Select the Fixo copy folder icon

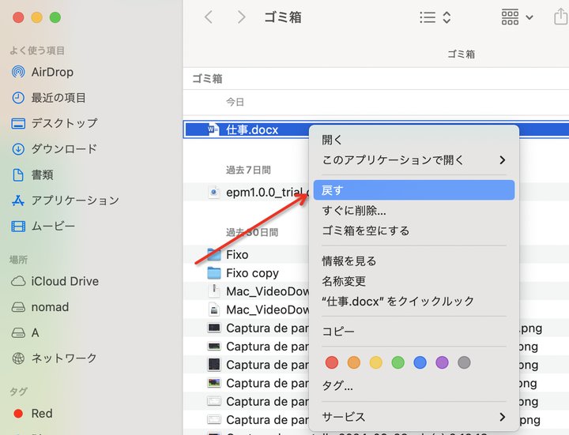pyautogui.click(x=213, y=272)
